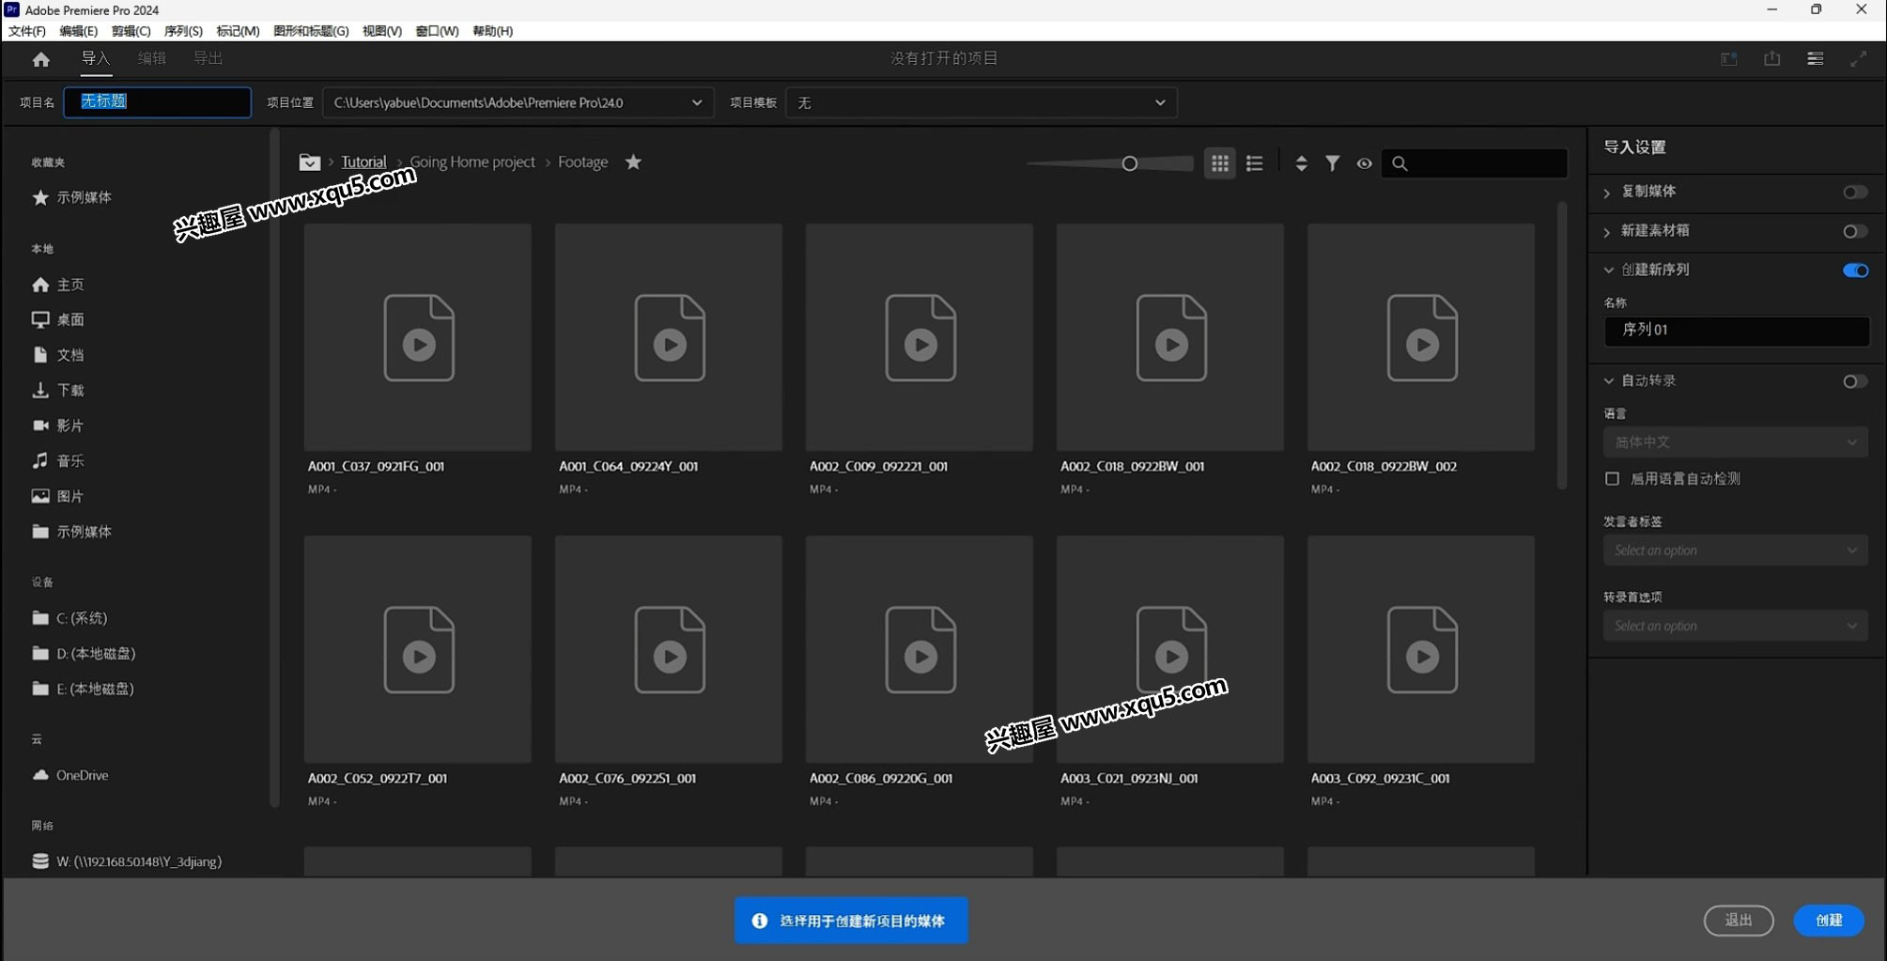Open the E: (本地磁盘) drive
The height and width of the screenshot is (961, 1887).
[83, 689]
